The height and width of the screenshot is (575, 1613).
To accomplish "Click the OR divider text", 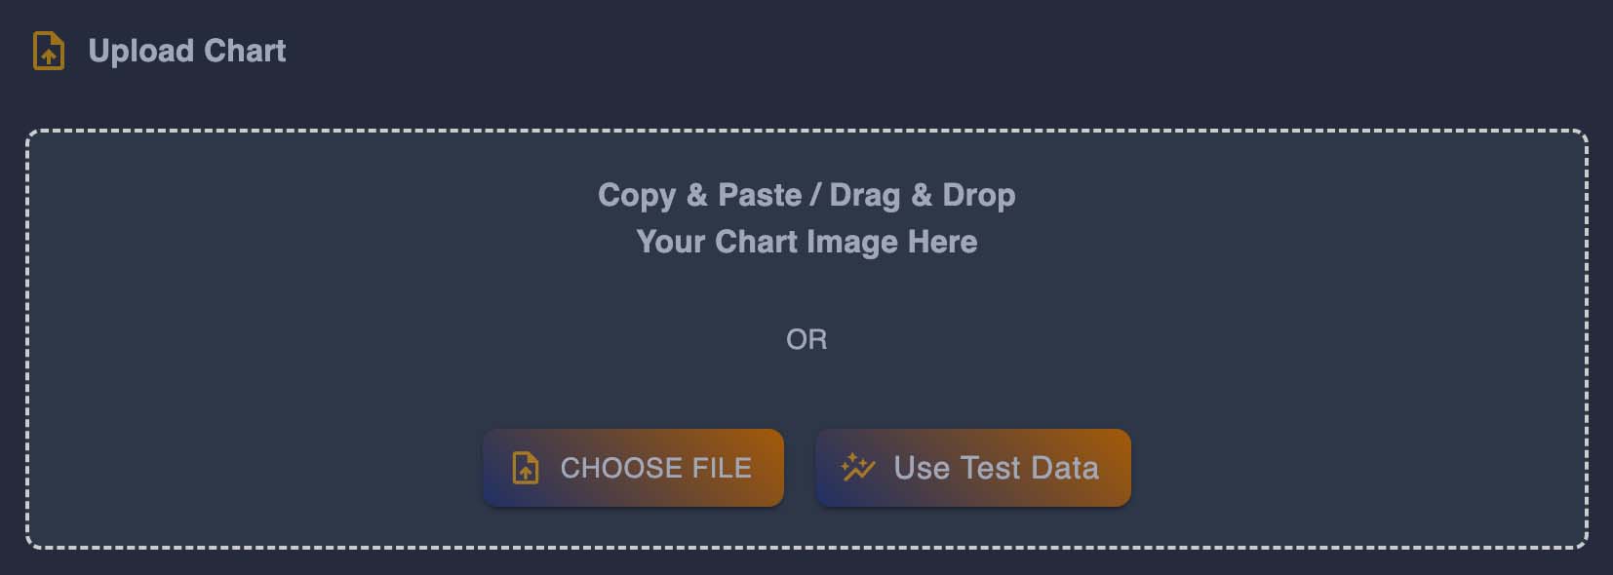I will (806, 339).
